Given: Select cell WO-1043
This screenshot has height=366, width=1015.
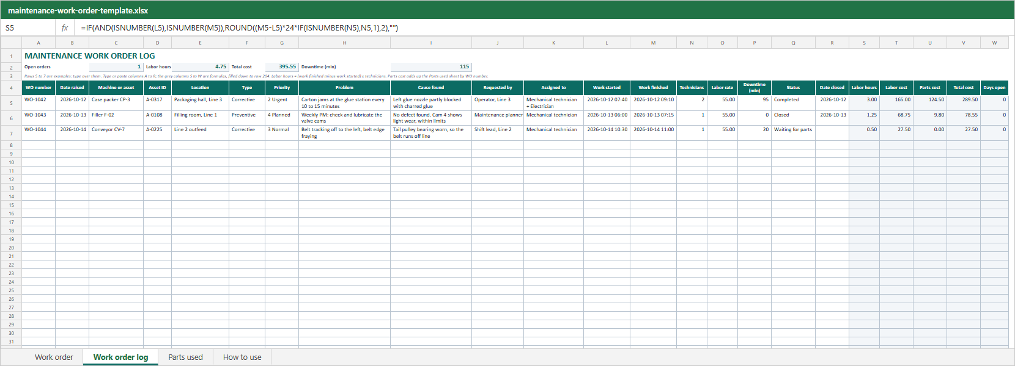Looking at the screenshot, I should point(39,118).
